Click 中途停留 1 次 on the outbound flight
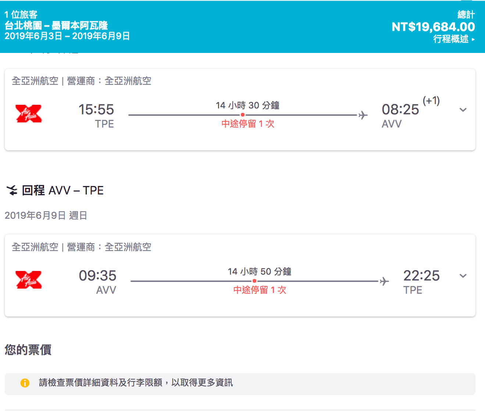The height and width of the screenshot is (411, 485). (x=248, y=124)
